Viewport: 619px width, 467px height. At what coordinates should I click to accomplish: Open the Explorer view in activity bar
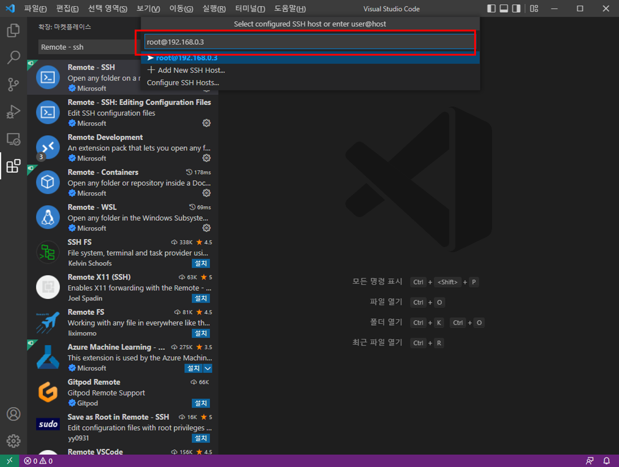13,30
